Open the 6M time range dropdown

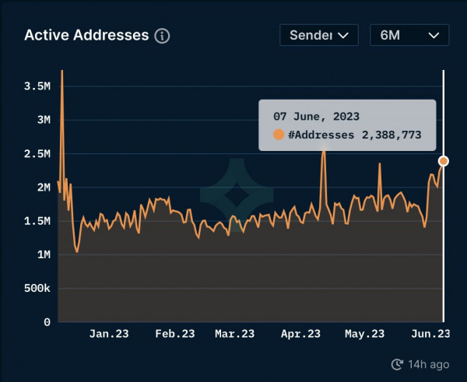click(409, 35)
